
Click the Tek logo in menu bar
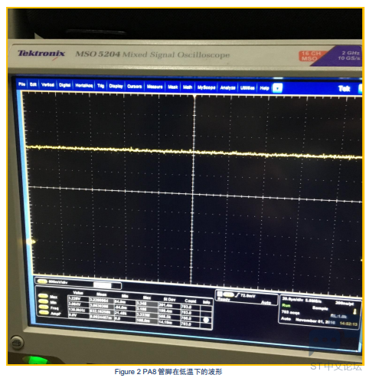coord(344,89)
